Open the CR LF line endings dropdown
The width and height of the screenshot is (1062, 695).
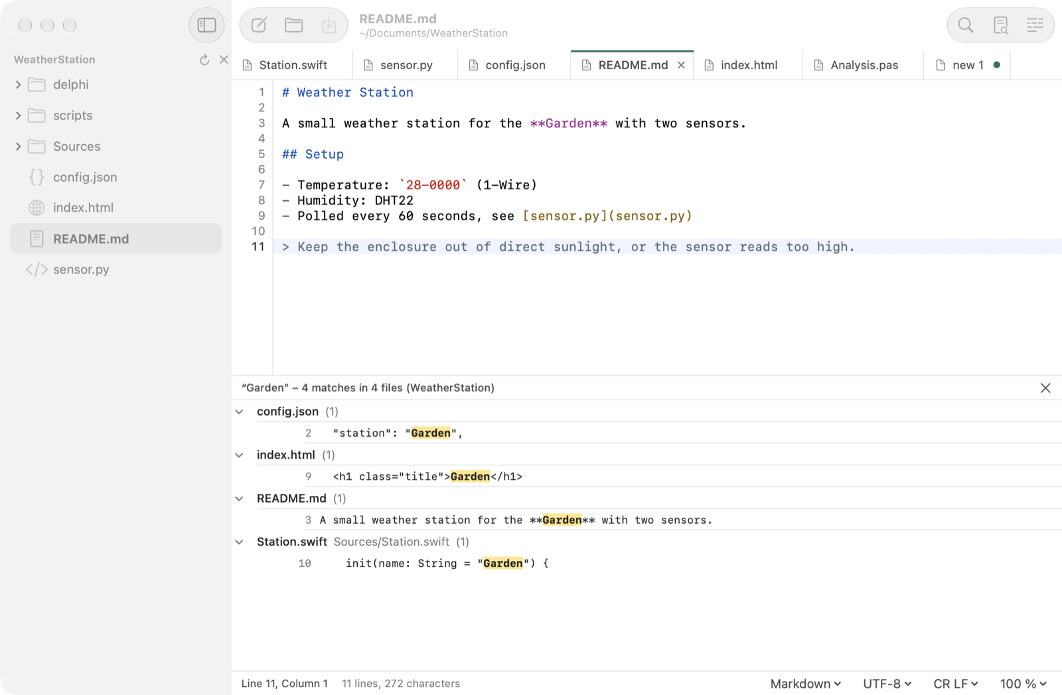point(956,684)
